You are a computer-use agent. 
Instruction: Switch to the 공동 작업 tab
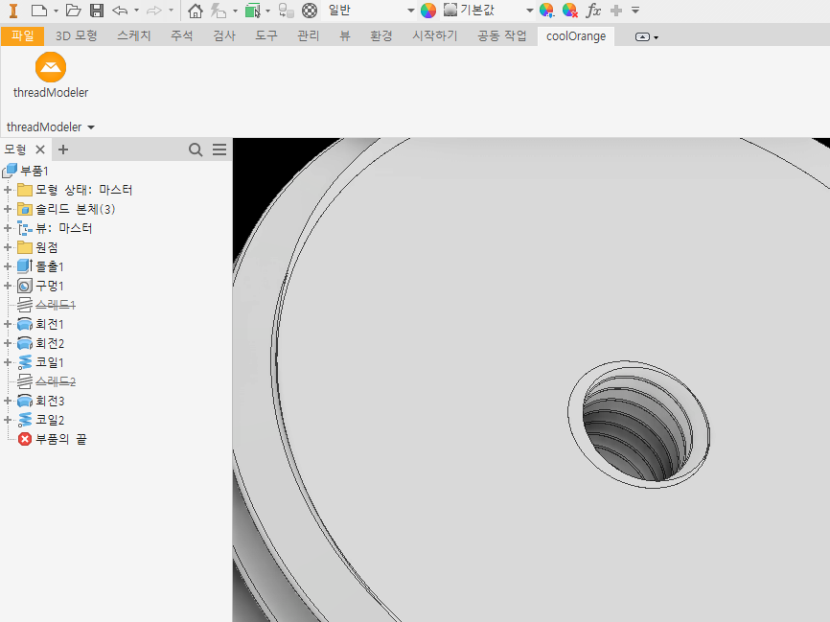[502, 35]
